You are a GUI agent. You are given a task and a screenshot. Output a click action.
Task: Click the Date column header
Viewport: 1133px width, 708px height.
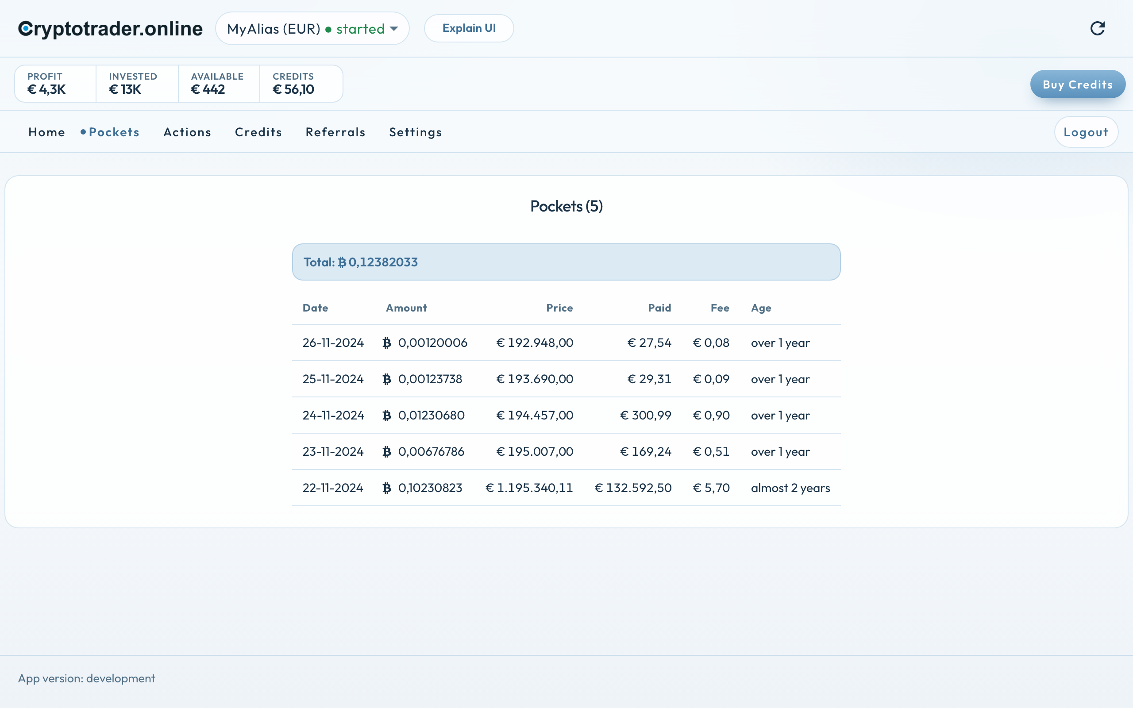coord(316,308)
